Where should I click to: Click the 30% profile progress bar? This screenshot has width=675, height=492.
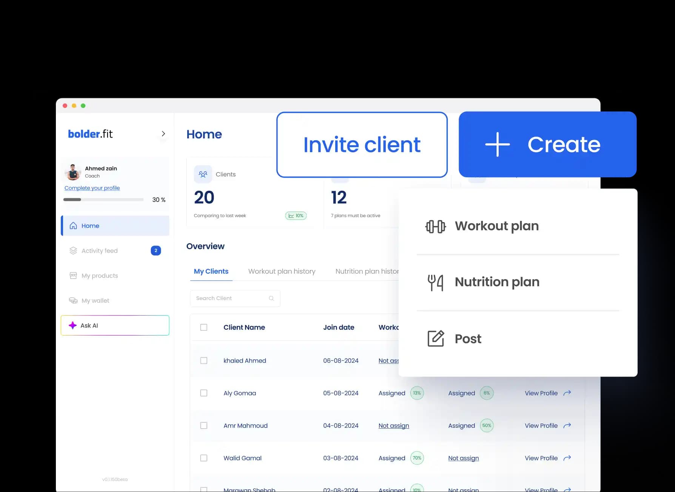point(103,199)
